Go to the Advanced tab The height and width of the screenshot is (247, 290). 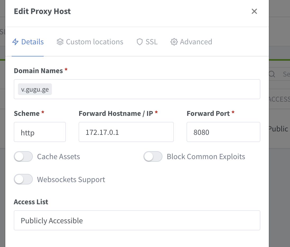(x=196, y=42)
